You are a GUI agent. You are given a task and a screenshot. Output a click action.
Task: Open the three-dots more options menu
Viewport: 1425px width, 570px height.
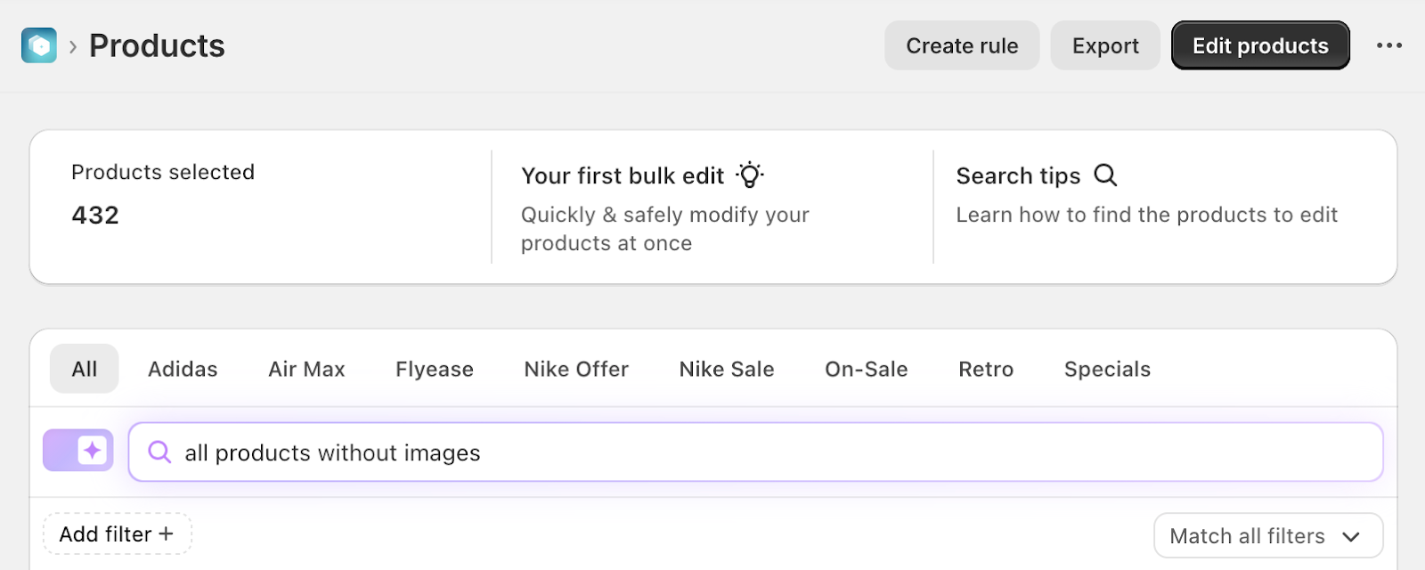(1388, 45)
